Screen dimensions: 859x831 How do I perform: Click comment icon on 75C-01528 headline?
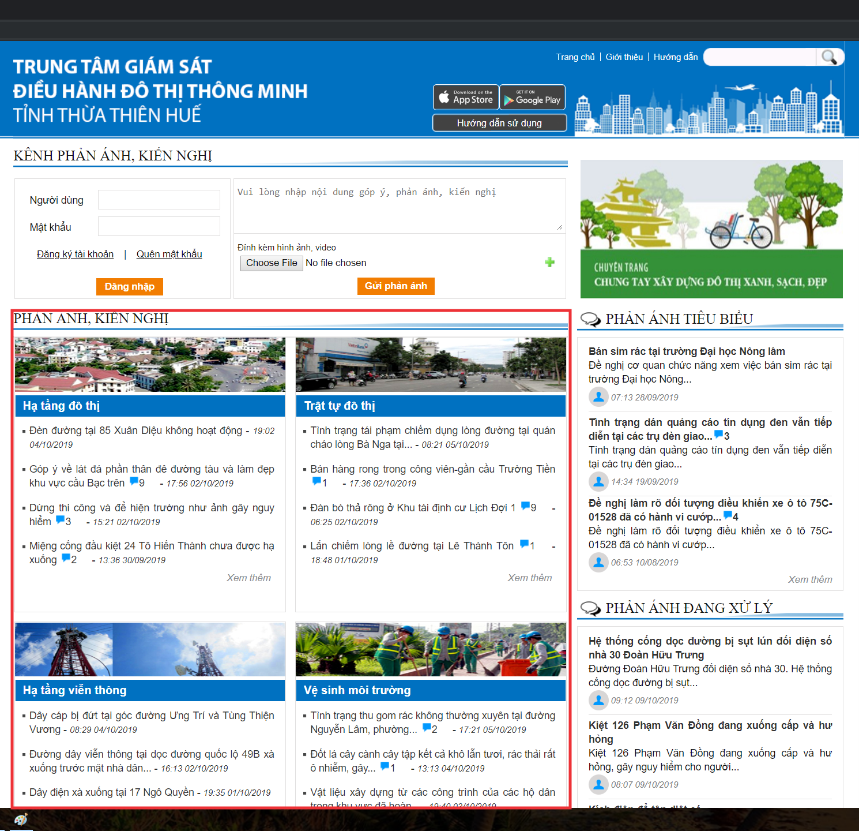[x=728, y=515]
